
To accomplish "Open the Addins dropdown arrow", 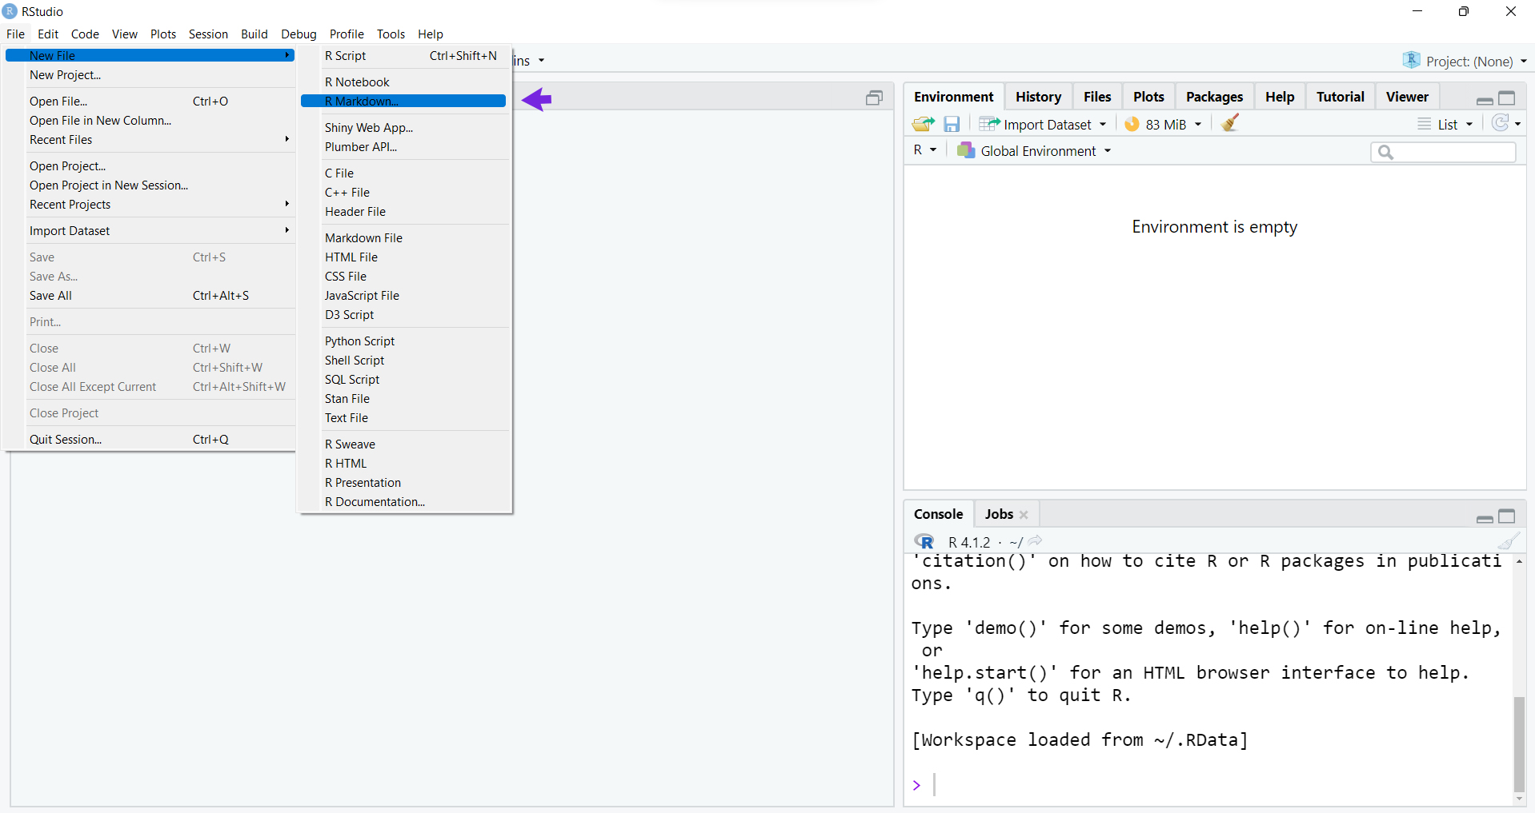I will (542, 61).
